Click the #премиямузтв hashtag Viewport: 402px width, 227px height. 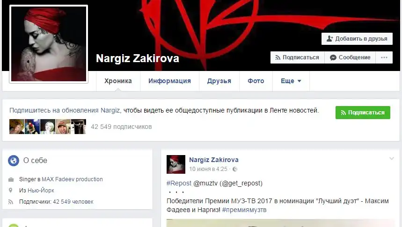click(244, 210)
